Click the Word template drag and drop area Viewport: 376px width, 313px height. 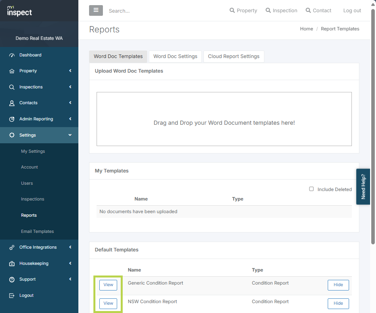click(x=224, y=119)
